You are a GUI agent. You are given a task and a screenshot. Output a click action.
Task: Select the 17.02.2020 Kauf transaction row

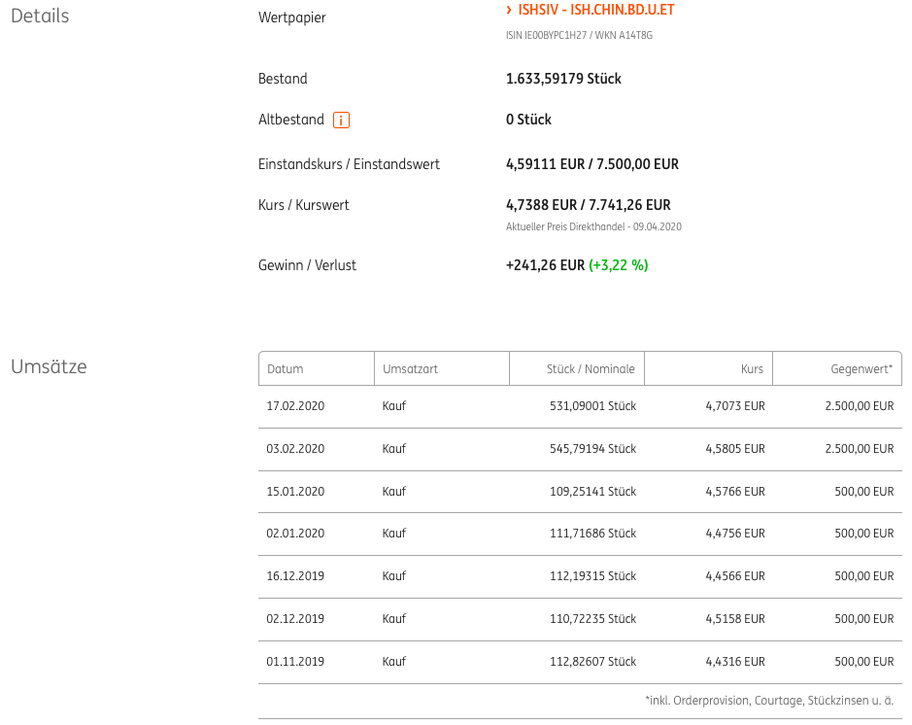click(x=580, y=407)
